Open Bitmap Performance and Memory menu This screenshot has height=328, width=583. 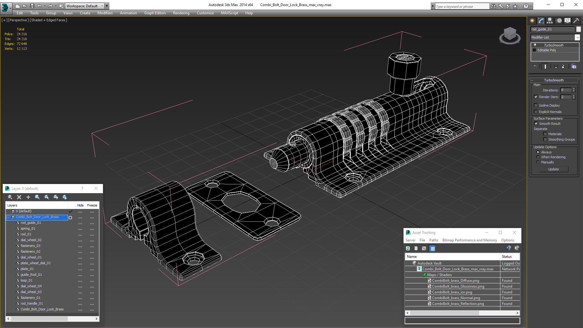[x=469, y=240]
